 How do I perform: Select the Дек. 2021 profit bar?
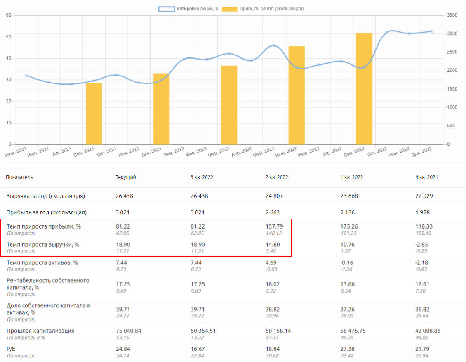point(161,109)
